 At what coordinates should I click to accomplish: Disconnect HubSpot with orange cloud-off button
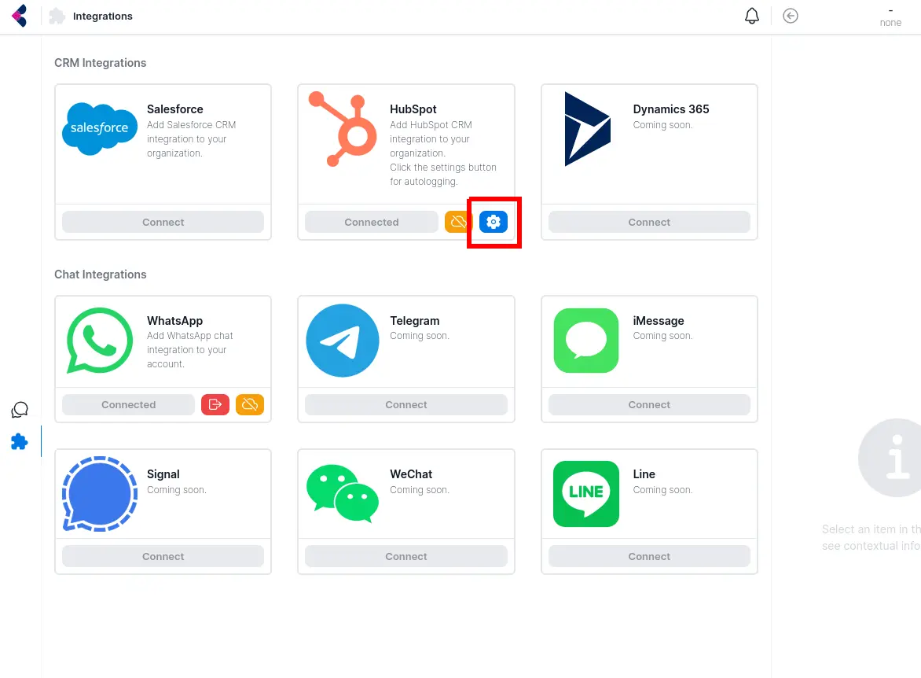coord(459,222)
